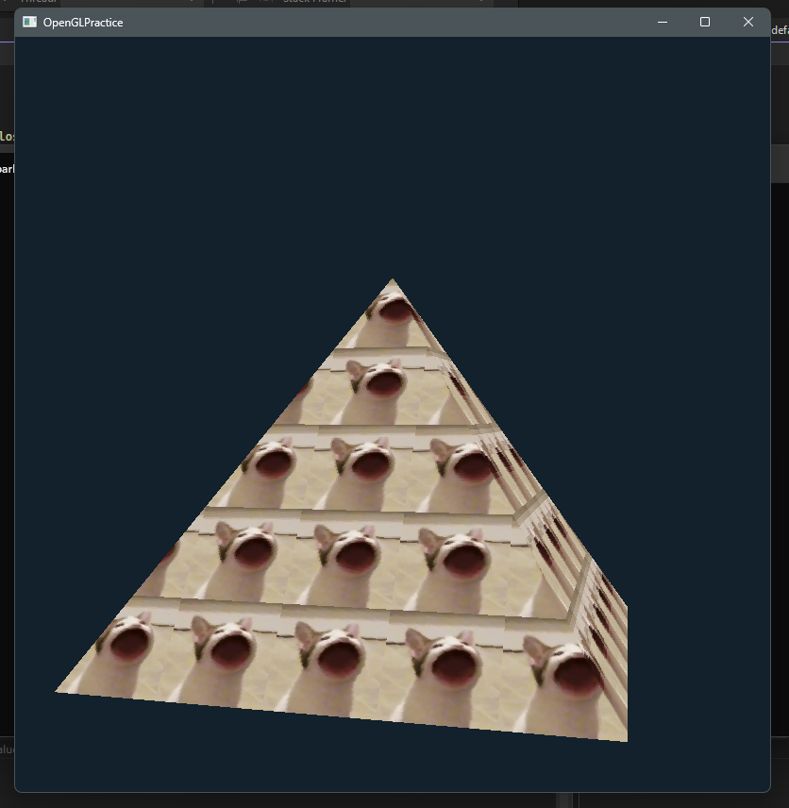Image resolution: width=789 pixels, height=808 pixels.
Task: Click the partially hidden text at right window edge
Action: pos(780,30)
